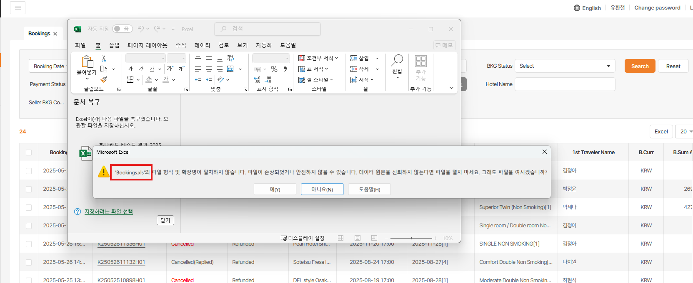Image resolution: width=693 pixels, height=283 pixels.
Task: Adjust the Excel zoom slider in status bar
Action: coord(411,238)
